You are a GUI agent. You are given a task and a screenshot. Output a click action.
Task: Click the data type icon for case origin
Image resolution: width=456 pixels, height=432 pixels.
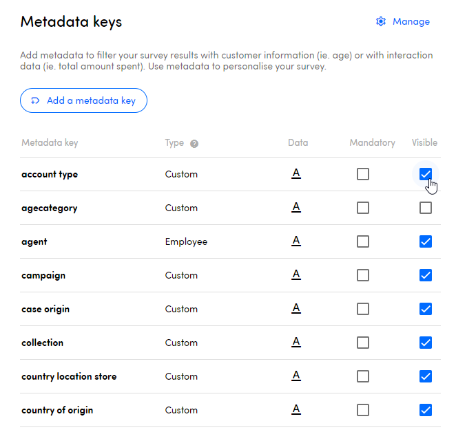coord(296,308)
